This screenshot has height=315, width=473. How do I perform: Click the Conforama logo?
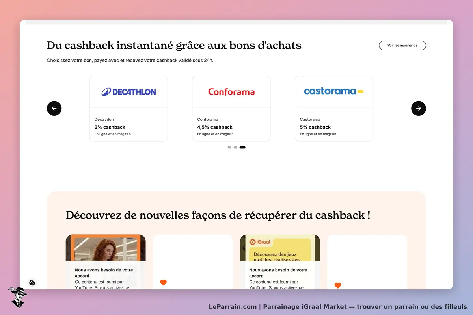click(231, 92)
